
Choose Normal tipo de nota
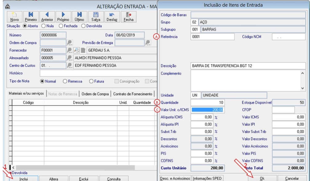point(42,81)
